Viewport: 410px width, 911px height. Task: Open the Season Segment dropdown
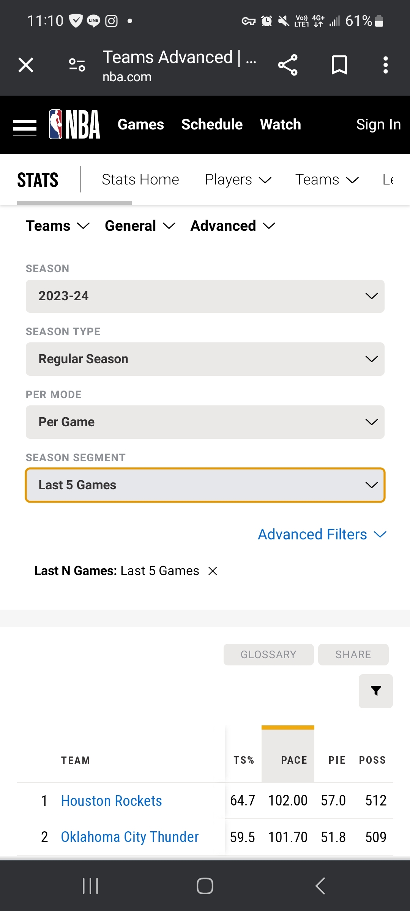(205, 485)
